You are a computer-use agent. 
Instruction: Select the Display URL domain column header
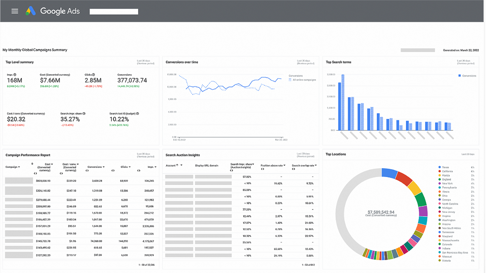click(207, 165)
